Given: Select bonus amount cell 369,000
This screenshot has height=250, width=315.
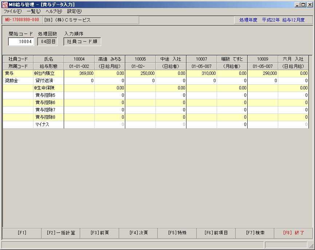Looking at the screenshot, I should 79,73.
